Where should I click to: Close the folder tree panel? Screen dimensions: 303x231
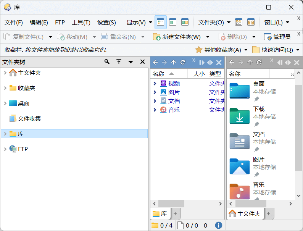(142, 62)
